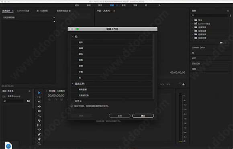Open the audio clip mixer panel tab
Viewport: 233px width, 149px height.
coord(64,11)
